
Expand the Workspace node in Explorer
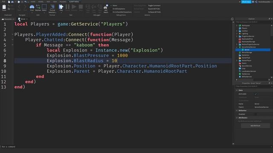pos(237,25)
